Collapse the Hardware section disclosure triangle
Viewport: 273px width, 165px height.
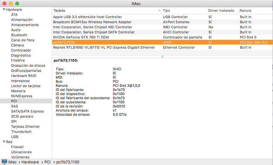click(x=3, y=10)
